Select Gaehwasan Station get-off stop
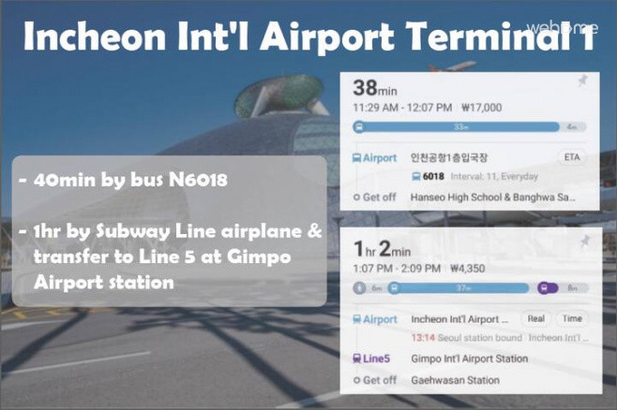 click(456, 380)
